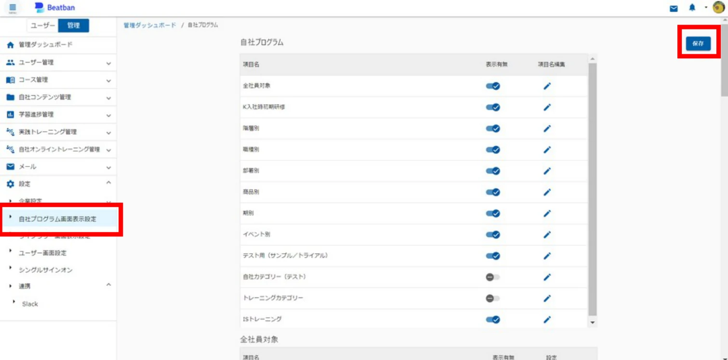Edit the トレーニングカテゴリー item name
728x360 pixels.
[x=547, y=298]
